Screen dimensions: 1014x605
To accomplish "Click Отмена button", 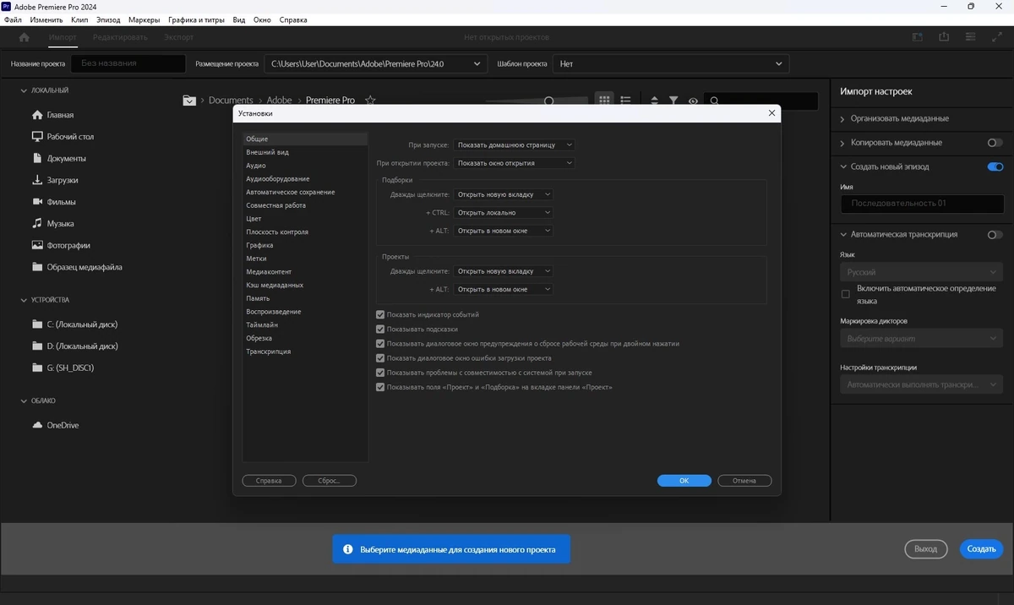I will point(744,481).
